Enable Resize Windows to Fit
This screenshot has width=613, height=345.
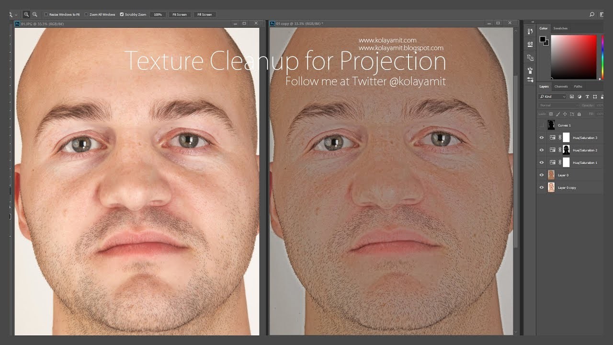[x=46, y=14]
